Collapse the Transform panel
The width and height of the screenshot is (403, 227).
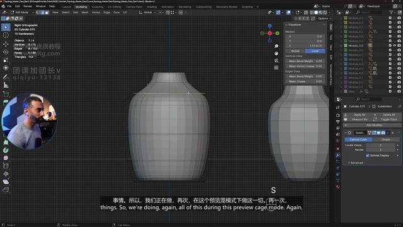(287, 25)
